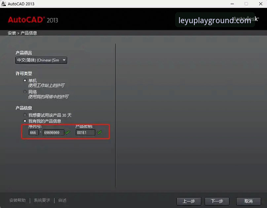Choose the 30-day trial option 我想要试用该产品
The height and width of the screenshot is (208, 267).
click(25, 115)
